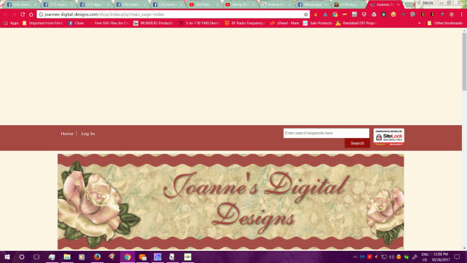Open Task View from the taskbar
The width and height of the screenshot is (467, 263).
(37, 257)
